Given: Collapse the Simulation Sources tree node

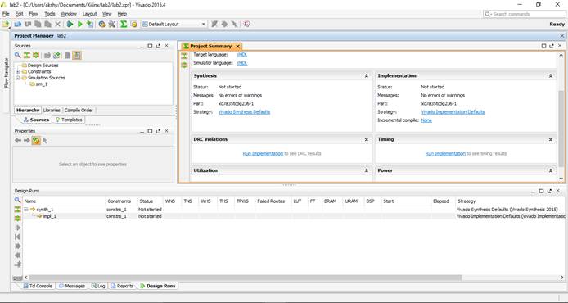Looking at the screenshot, I should click(x=17, y=78).
